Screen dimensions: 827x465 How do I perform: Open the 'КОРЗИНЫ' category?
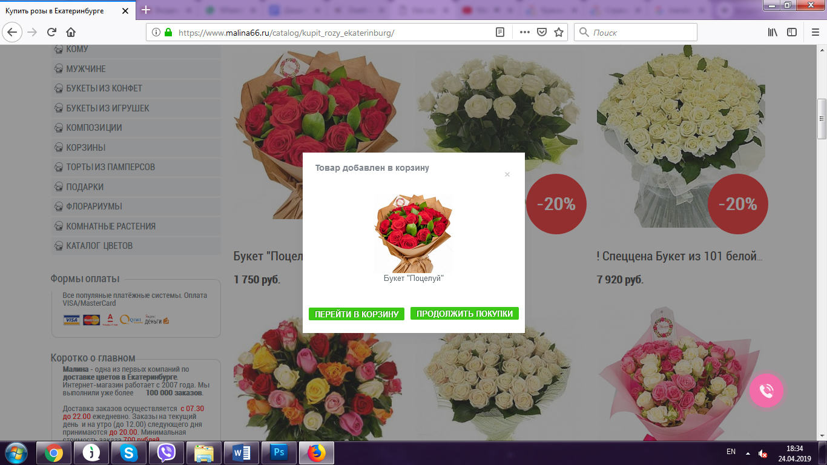(136, 147)
